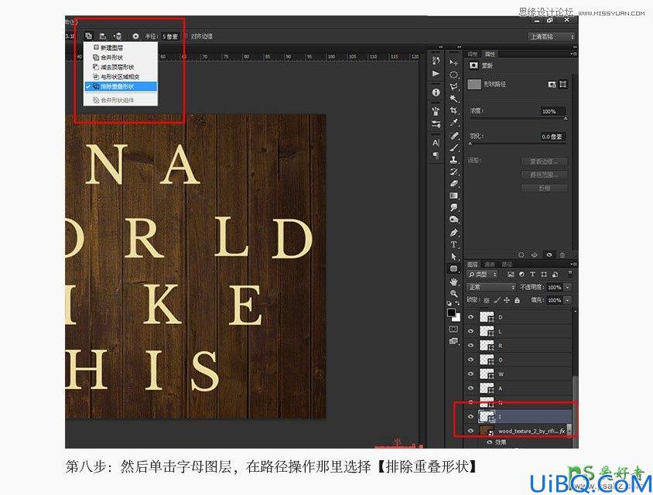Switch to the Channels tab
653x495 pixels.
click(489, 265)
